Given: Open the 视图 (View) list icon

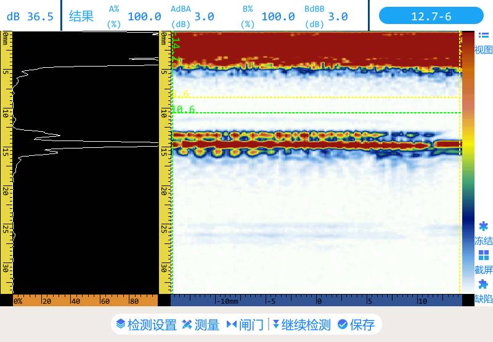Looking at the screenshot, I should click(x=484, y=36).
